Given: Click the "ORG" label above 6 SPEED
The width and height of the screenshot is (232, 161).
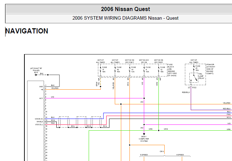Looking at the screenshot, I should 162,151.
